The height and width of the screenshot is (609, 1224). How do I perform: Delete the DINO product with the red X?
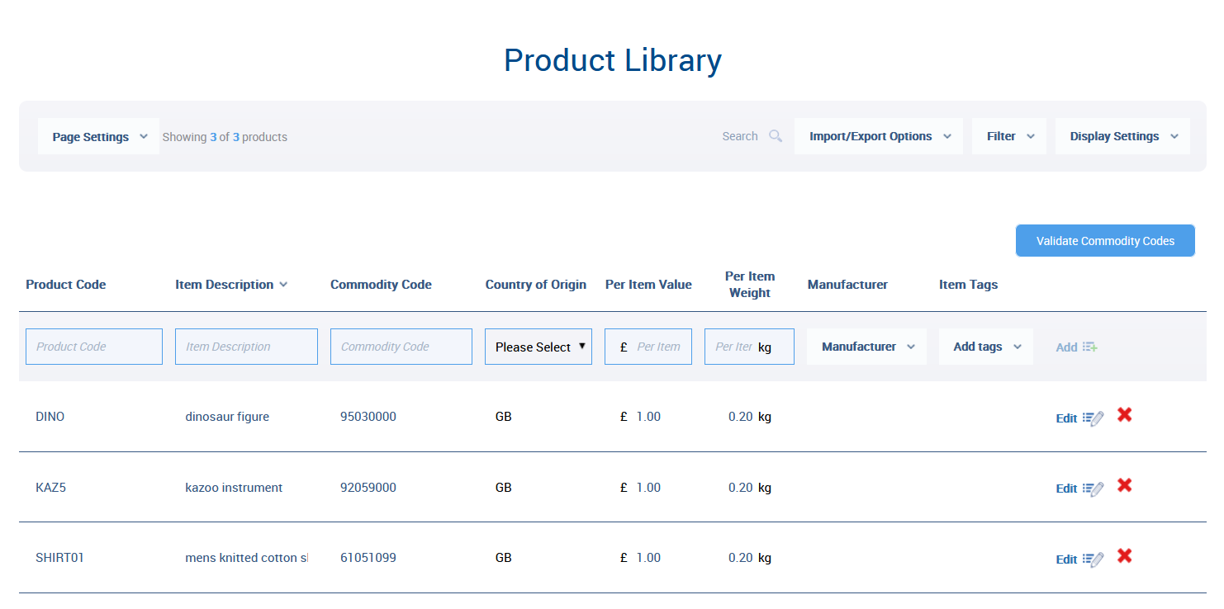pos(1125,416)
